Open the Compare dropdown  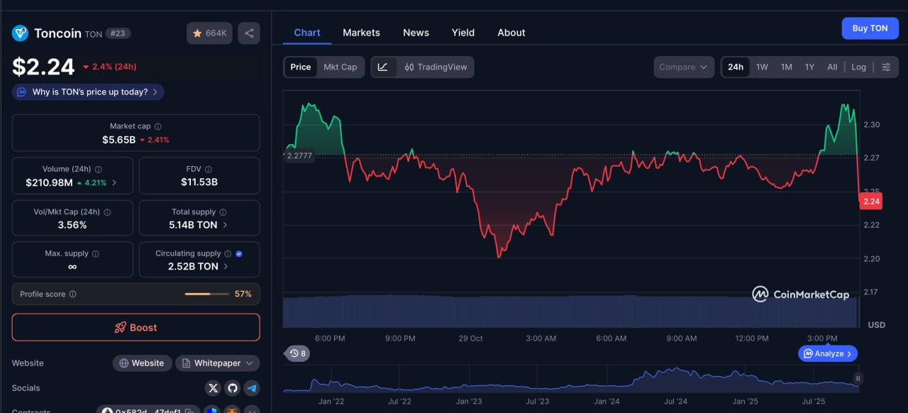point(683,67)
